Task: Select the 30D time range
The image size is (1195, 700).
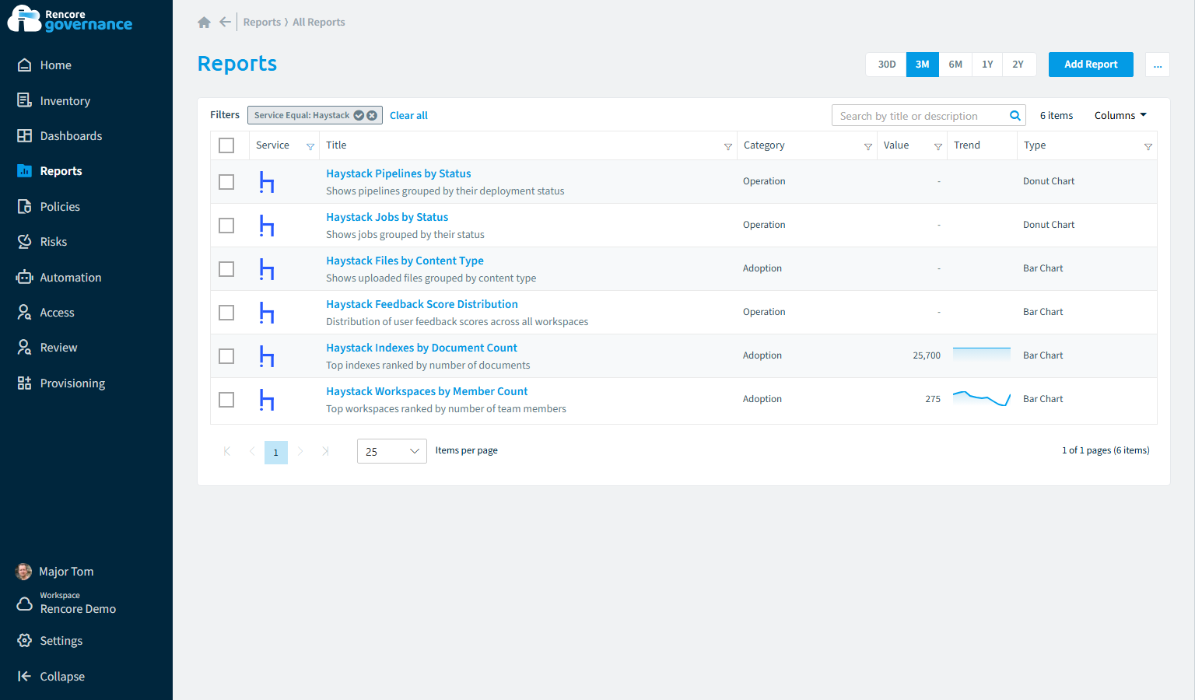Action: pos(887,65)
